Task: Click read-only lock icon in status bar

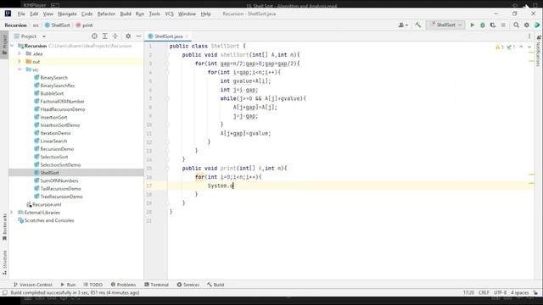Action: (x=535, y=292)
